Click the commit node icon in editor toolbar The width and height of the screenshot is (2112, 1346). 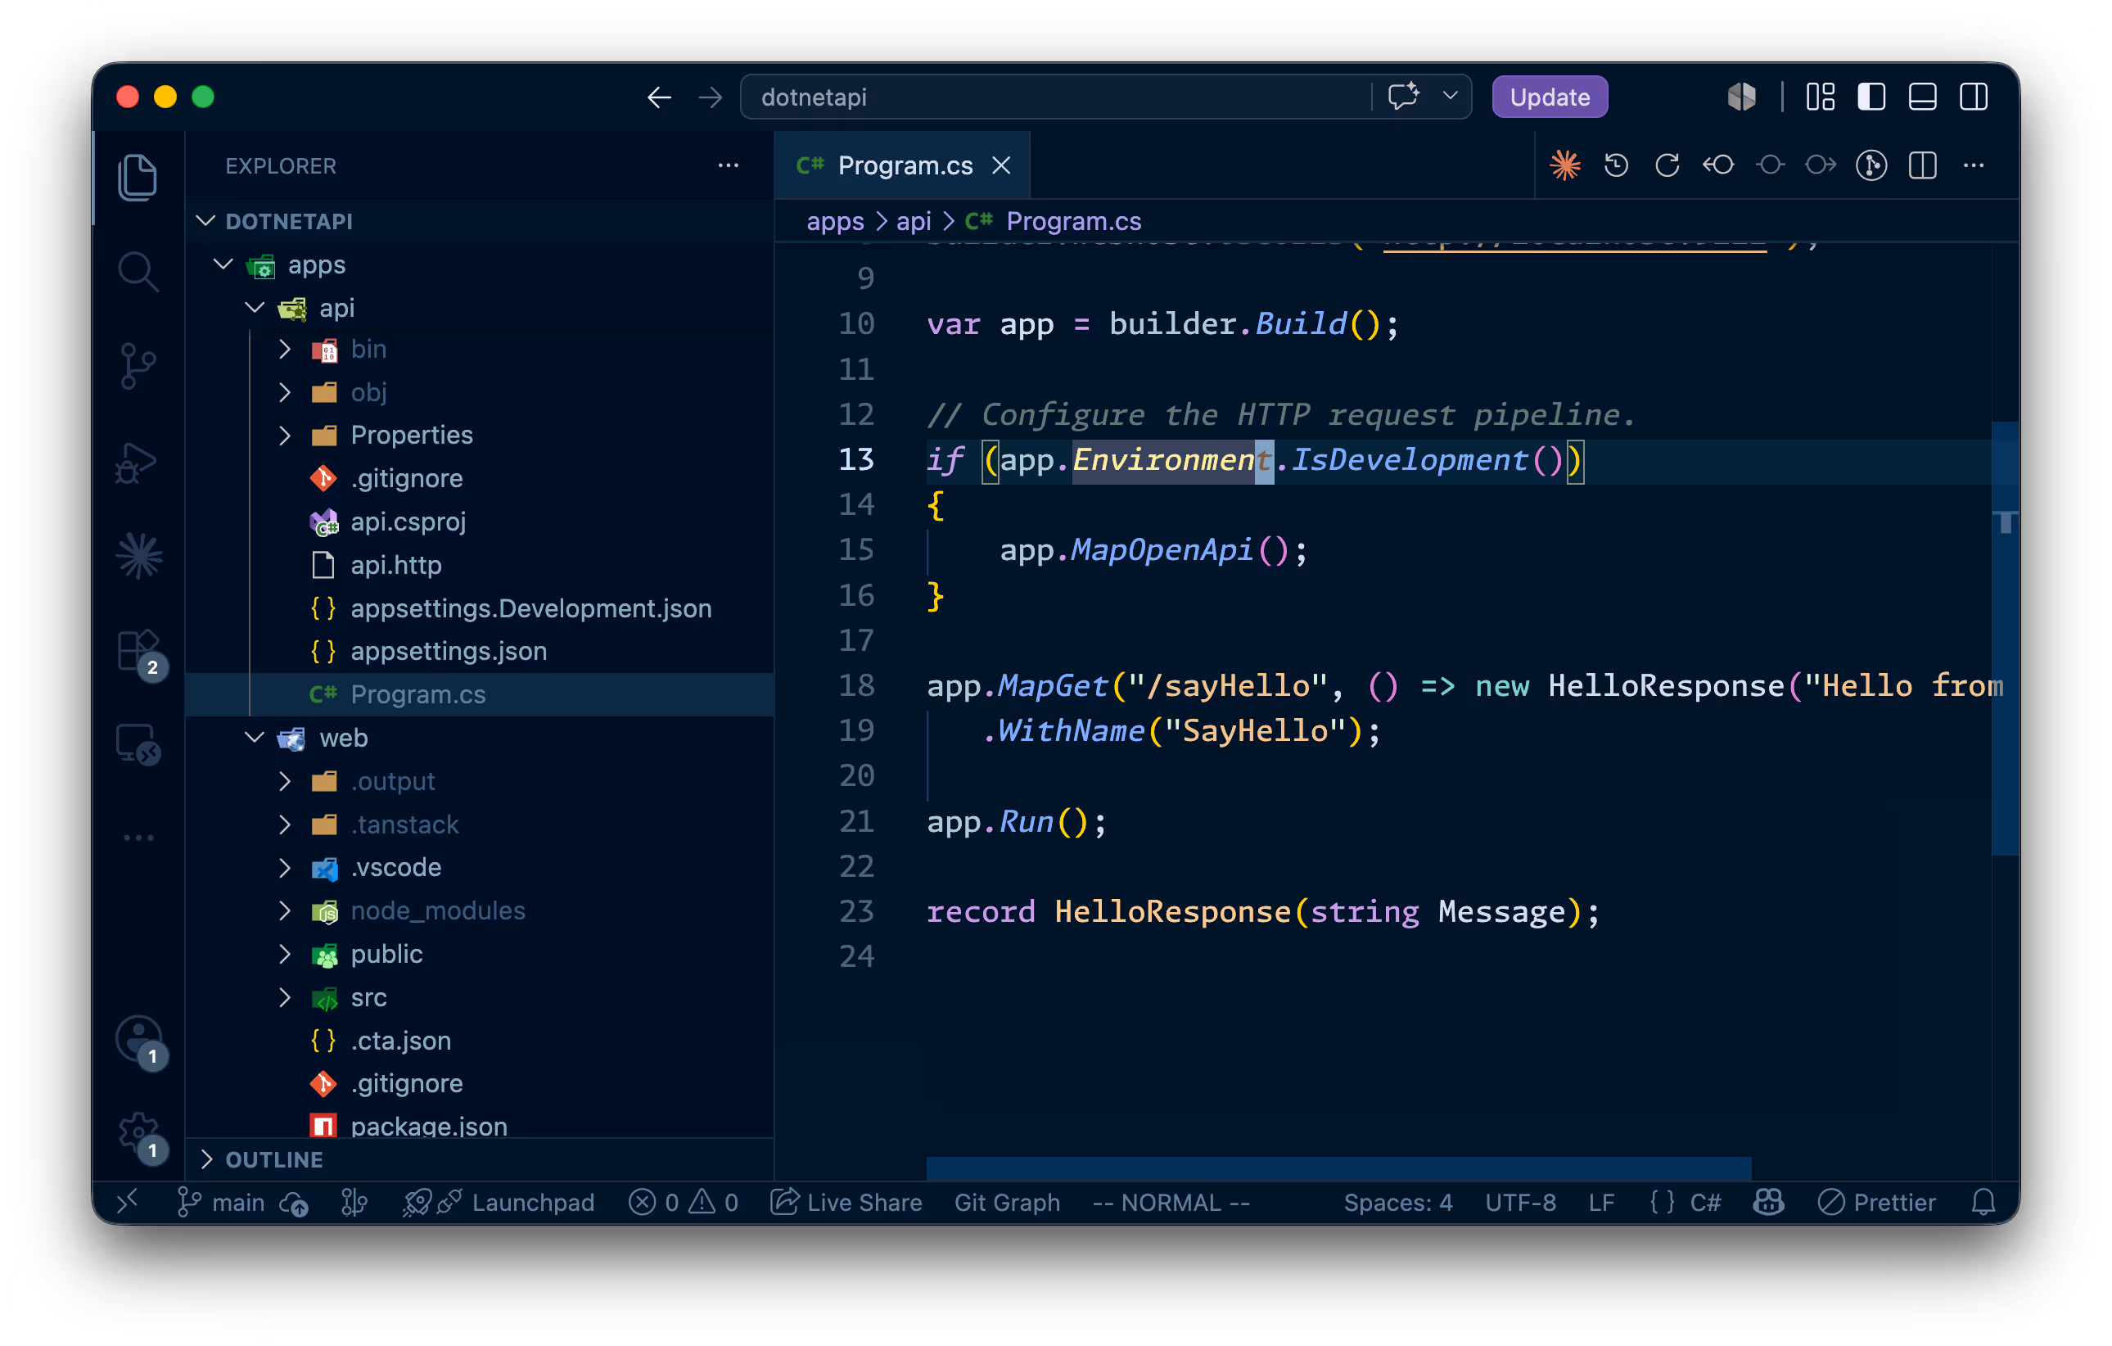[1770, 165]
